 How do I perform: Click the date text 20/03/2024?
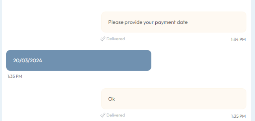[27, 61]
